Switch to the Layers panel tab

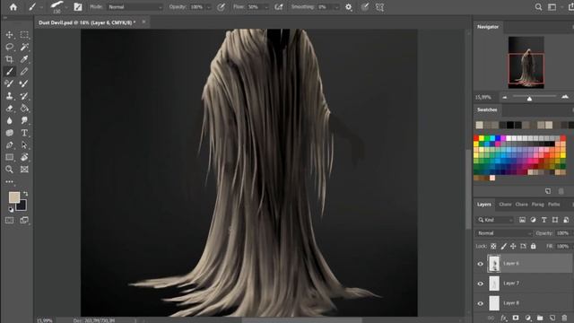pos(484,205)
